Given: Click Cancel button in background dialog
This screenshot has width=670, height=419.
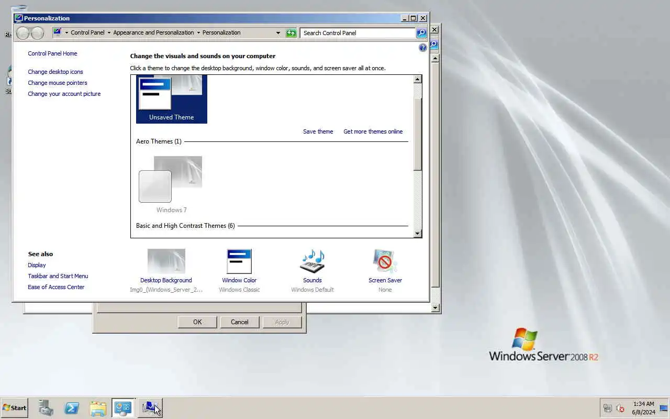Looking at the screenshot, I should [x=240, y=322].
